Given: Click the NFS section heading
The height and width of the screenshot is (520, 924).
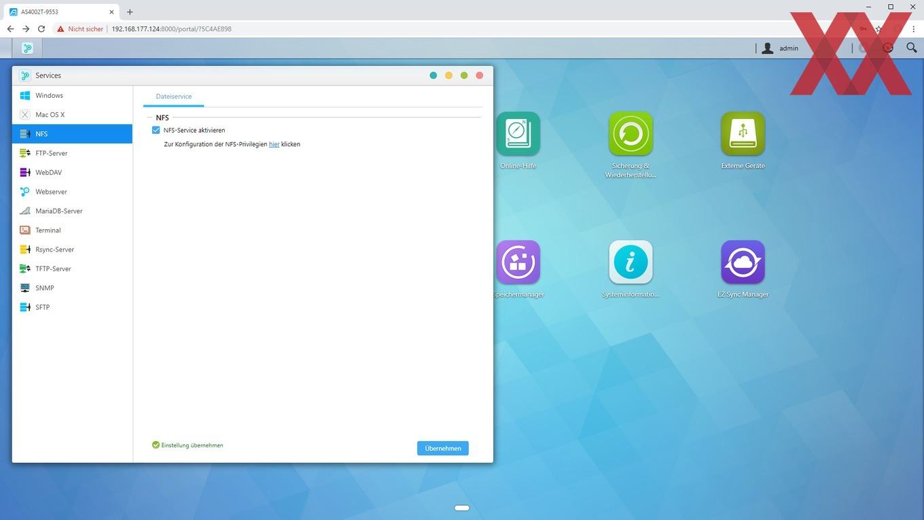Looking at the screenshot, I should (162, 118).
